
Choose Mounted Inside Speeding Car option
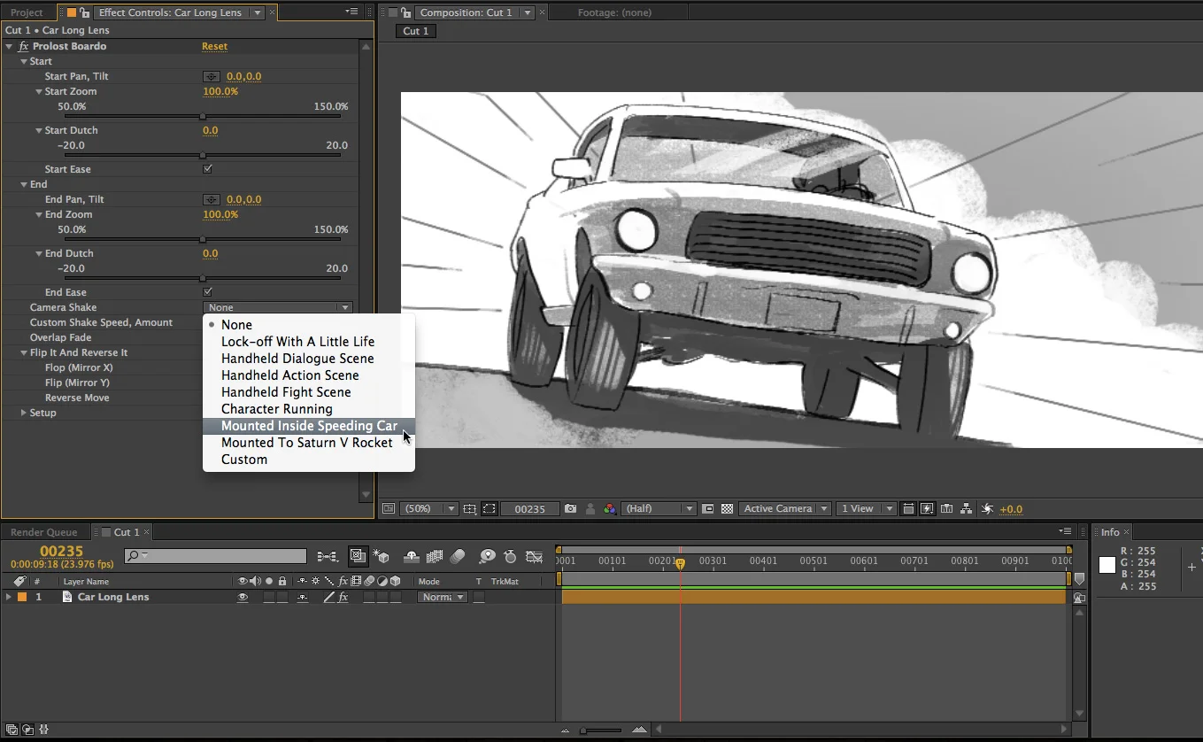[309, 426]
